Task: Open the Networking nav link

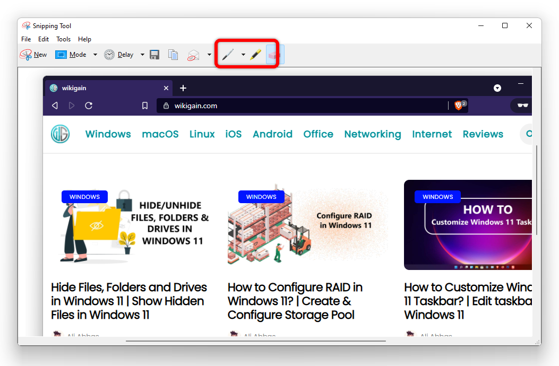Action: pyautogui.click(x=373, y=134)
